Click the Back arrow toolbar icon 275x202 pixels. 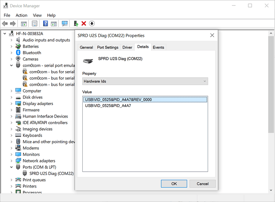pos(5,24)
